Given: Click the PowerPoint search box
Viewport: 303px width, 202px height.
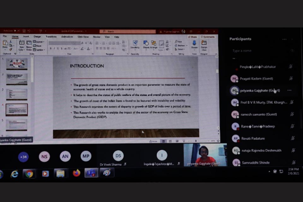Looking at the screenshot, I should [x=128, y=31].
